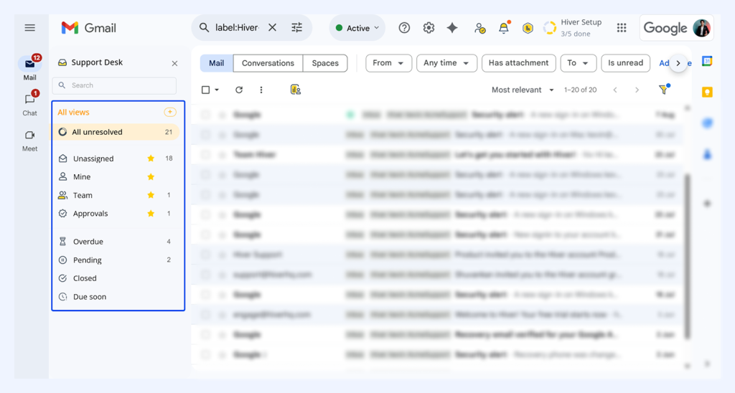The width and height of the screenshot is (735, 393).
Task: Click the filter funnel icon
Action: [x=663, y=90]
